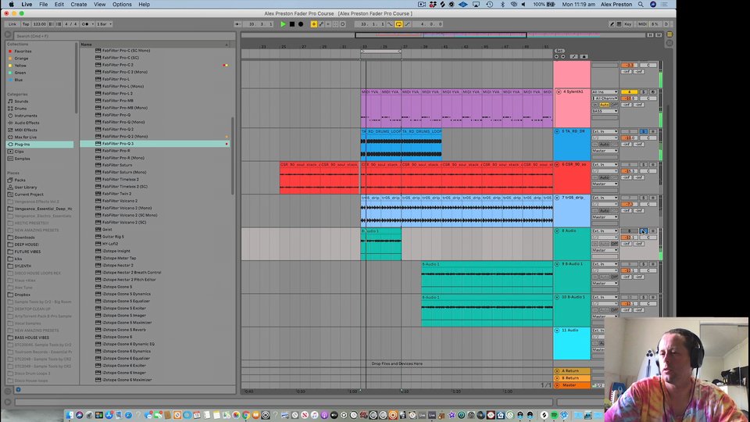Select the Favorites collection
Screen dimensions: 750x422
click(x=23, y=52)
